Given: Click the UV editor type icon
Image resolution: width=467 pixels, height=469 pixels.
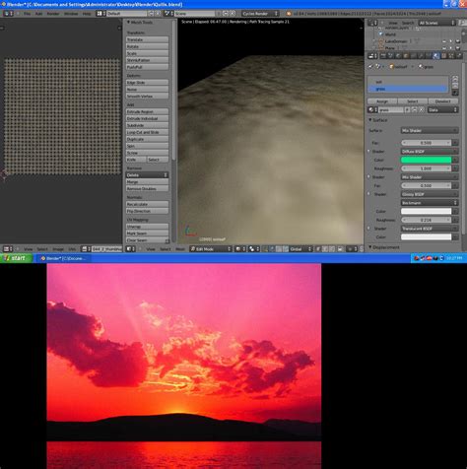Looking at the screenshot, I should tap(8, 249).
